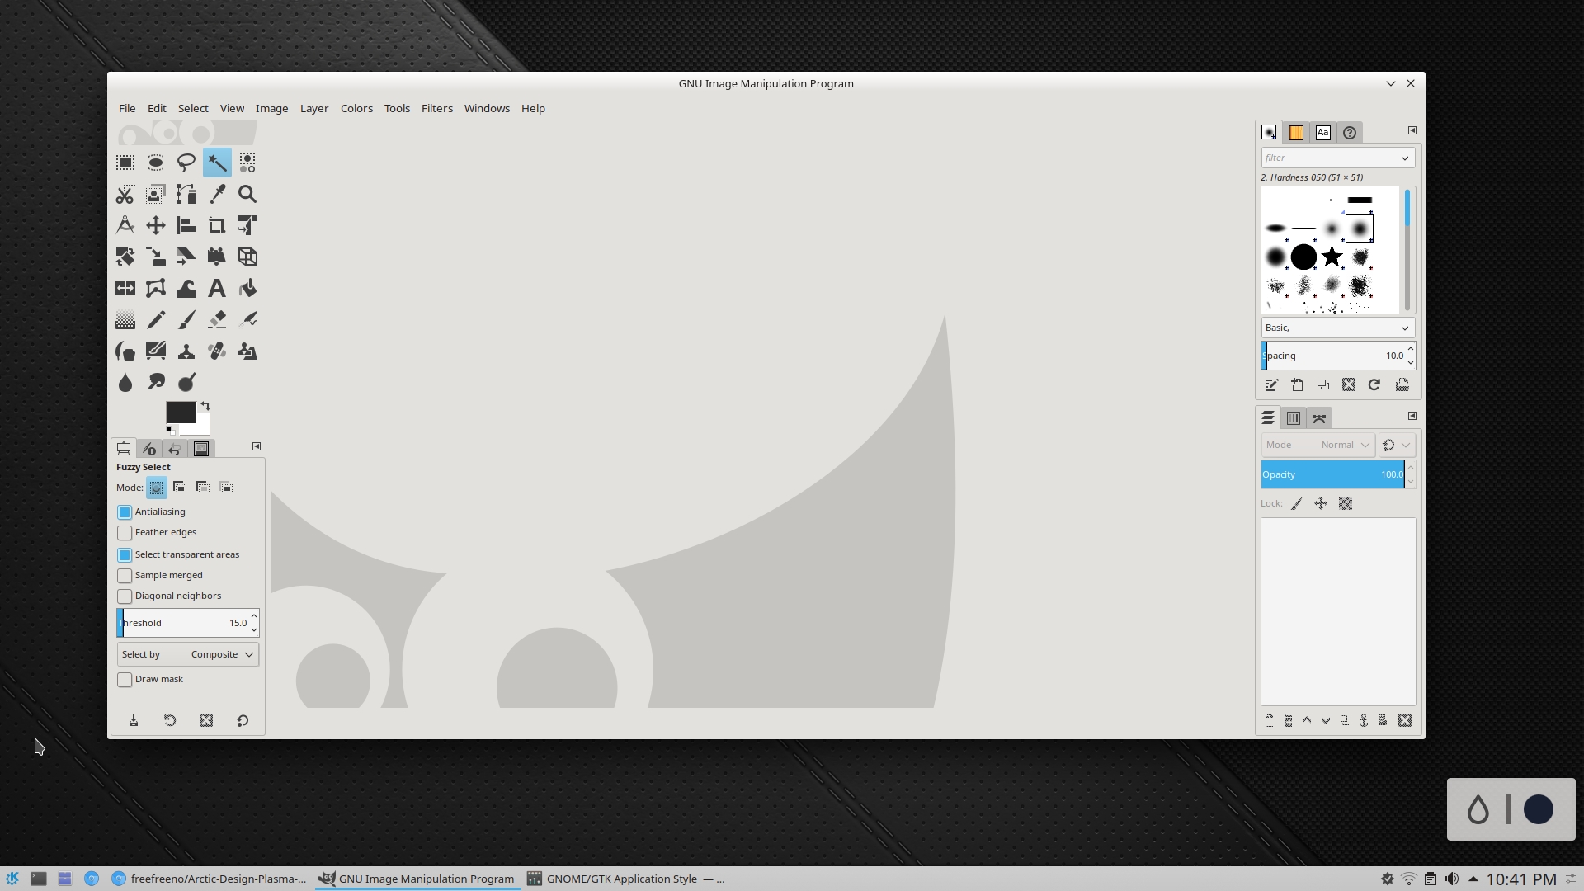Select the Move tool

[x=156, y=225]
